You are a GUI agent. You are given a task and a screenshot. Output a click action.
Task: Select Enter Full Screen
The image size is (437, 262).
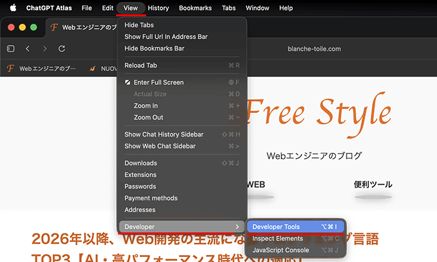coord(182,82)
